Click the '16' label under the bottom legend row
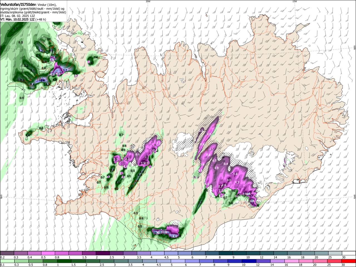The width and height of the screenshot is (356, 267). pos(286,265)
